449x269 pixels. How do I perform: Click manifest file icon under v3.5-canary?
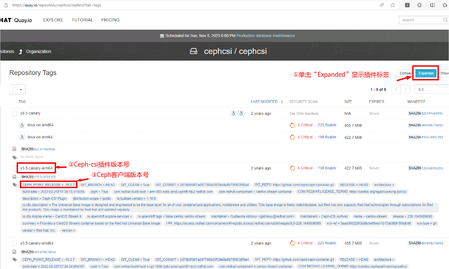coord(14,149)
